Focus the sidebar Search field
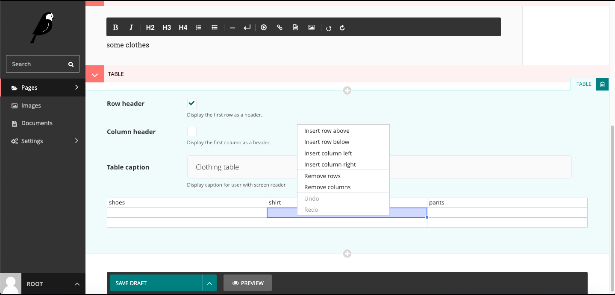 43,64
